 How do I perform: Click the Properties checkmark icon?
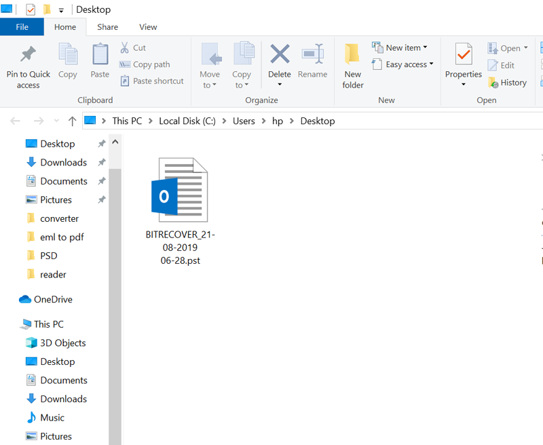tap(464, 54)
